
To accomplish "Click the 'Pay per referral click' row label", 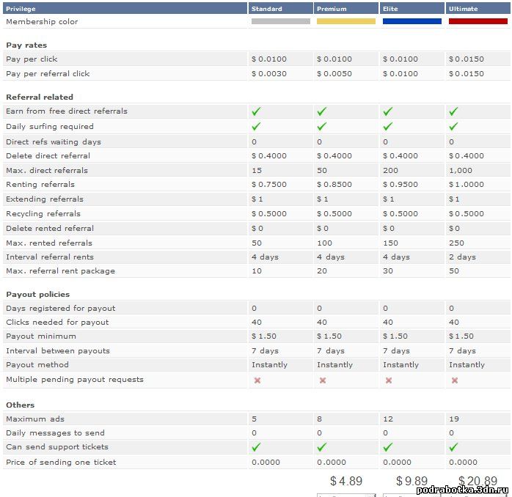I will [48, 74].
